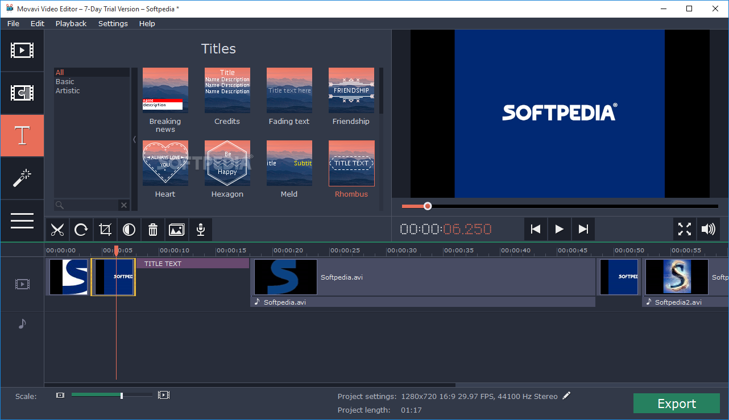The height and width of the screenshot is (420, 729).
Task: Click the 00:00:20 mark on ruler
Action: [x=288, y=250]
